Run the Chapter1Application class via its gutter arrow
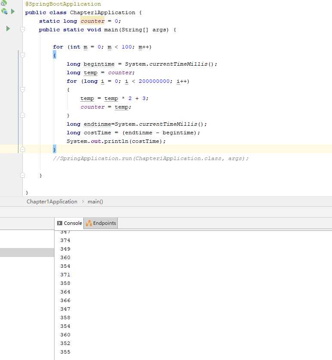 13,11
